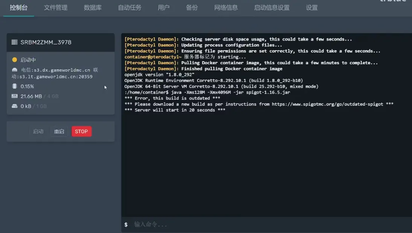Open the 自动任务 tab
Viewport: 412px width, 233px height.
(x=130, y=8)
